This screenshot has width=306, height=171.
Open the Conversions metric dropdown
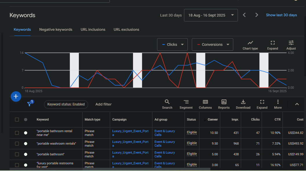pos(212,45)
